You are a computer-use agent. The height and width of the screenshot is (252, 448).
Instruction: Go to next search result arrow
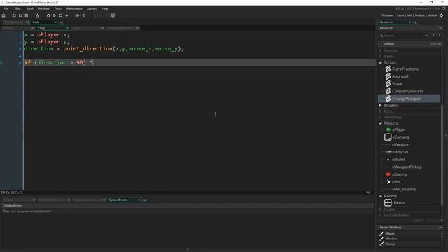tap(440, 36)
